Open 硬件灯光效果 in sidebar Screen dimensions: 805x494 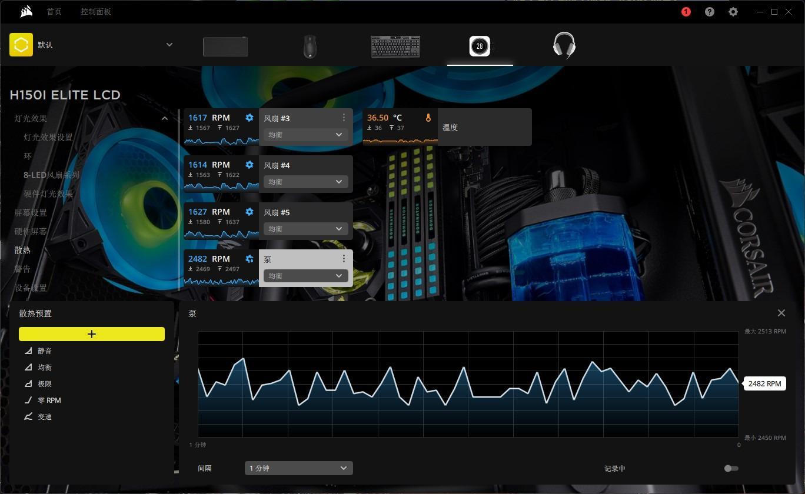click(x=48, y=193)
